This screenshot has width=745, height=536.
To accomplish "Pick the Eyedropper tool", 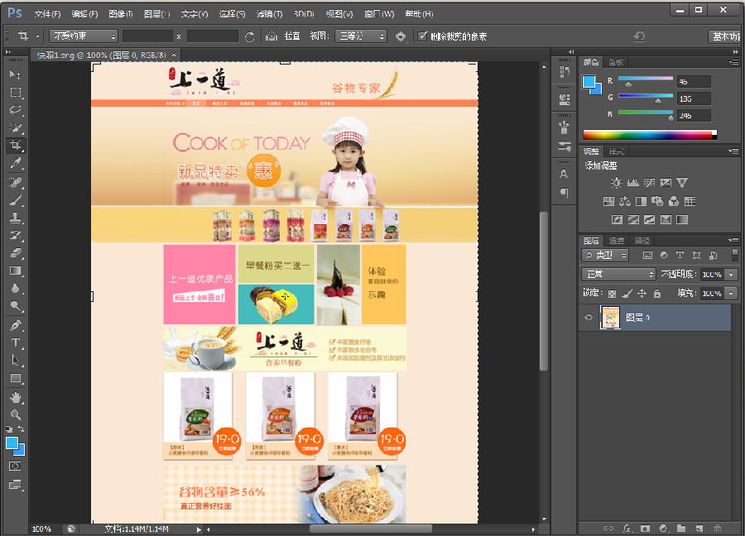I will click(16, 164).
